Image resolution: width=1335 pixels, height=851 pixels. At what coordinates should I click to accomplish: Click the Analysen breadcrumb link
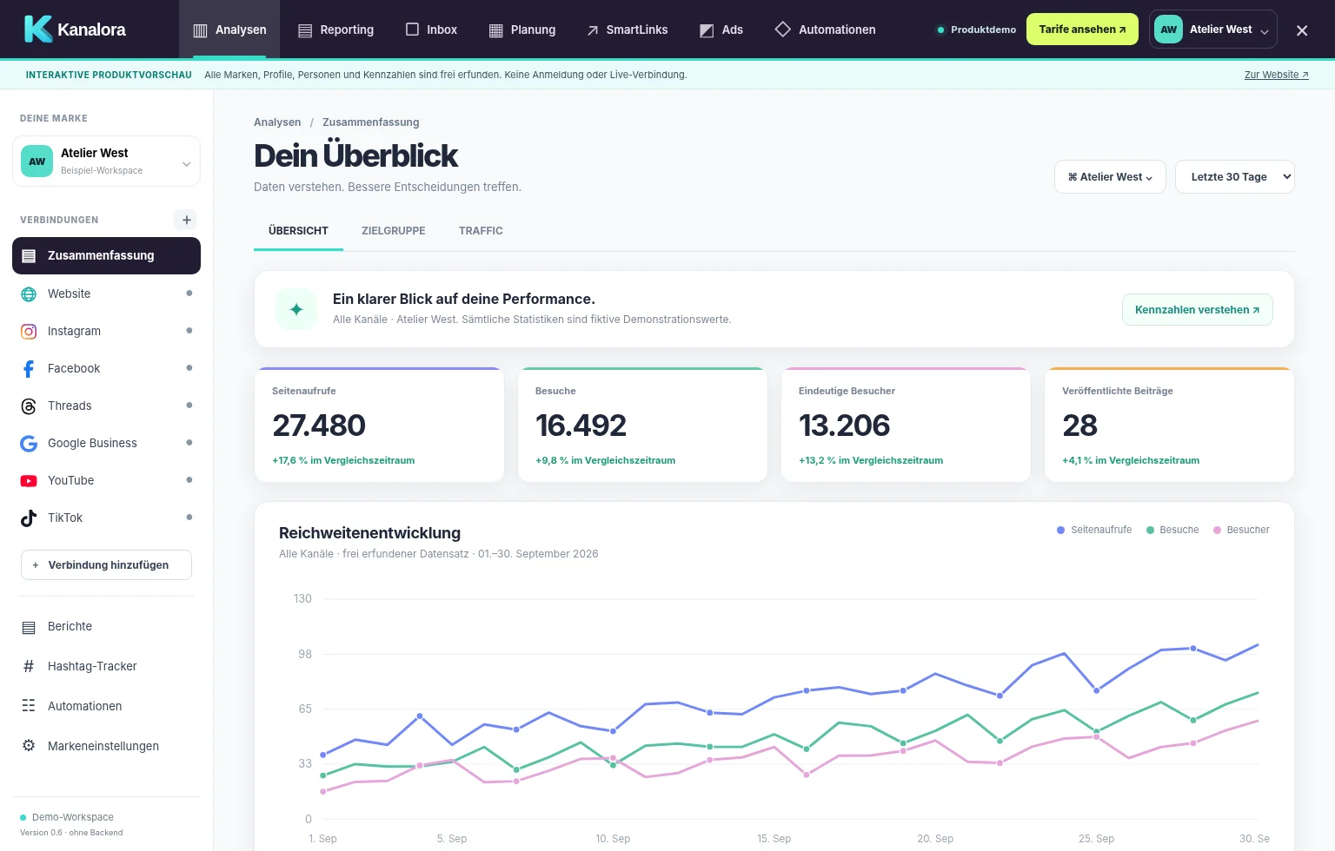click(277, 122)
